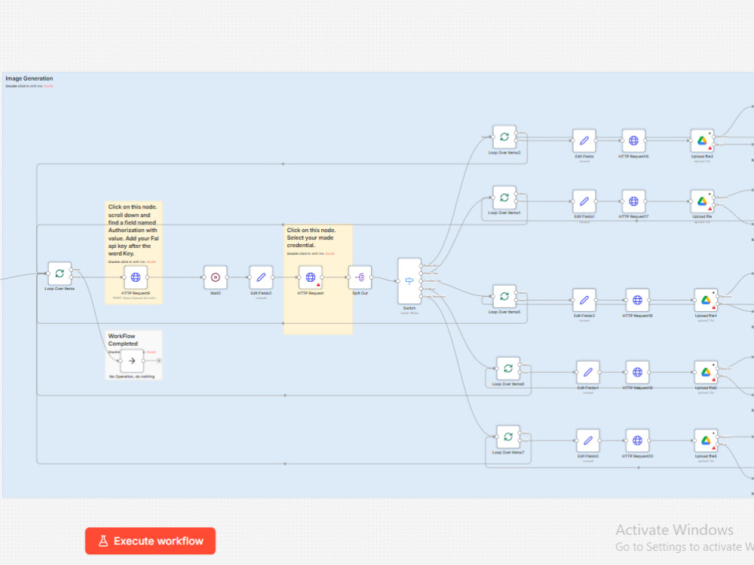This screenshot has width=754, height=565.
Task: Select the Loop Over Items7 node
Action: tap(508, 437)
